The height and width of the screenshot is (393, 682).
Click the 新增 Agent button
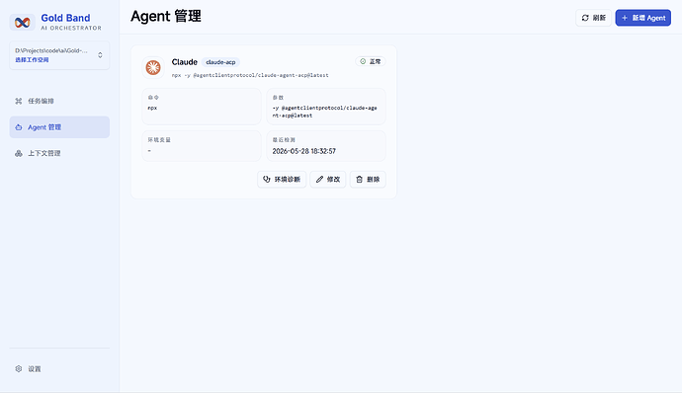pos(642,18)
